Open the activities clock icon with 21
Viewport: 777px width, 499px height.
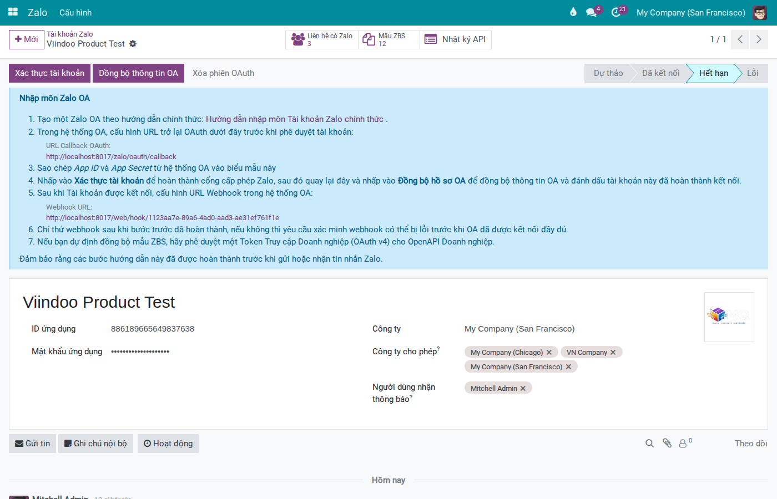point(617,12)
